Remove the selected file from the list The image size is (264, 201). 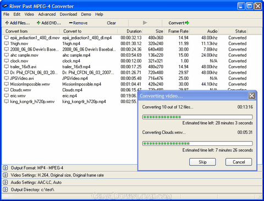tap(78, 23)
